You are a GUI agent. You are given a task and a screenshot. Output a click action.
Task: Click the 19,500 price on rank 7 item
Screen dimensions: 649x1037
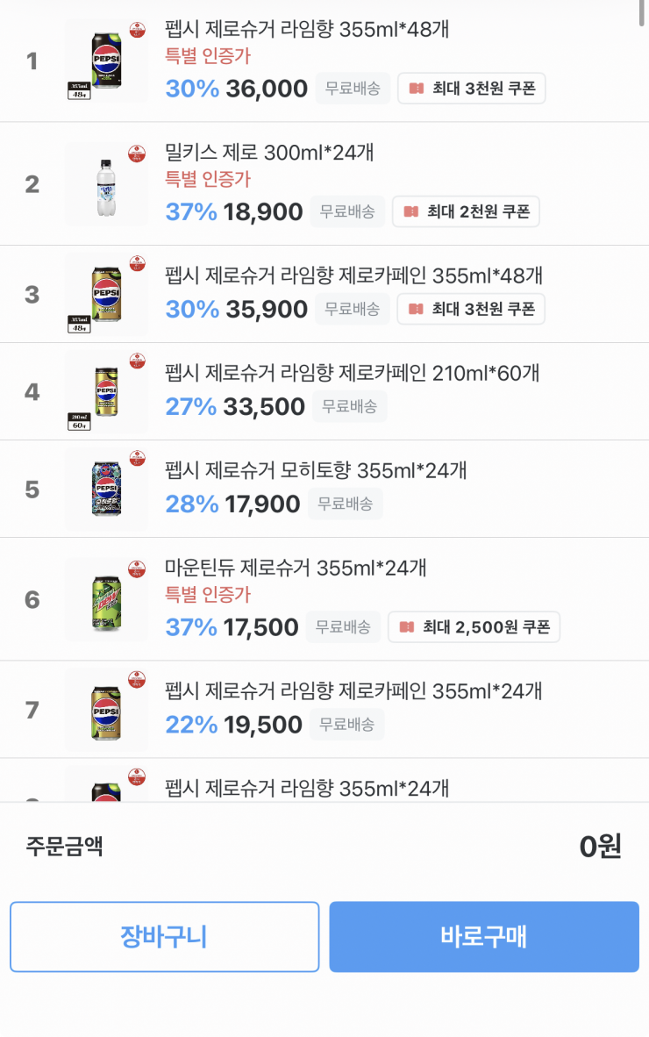pyautogui.click(x=263, y=725)
